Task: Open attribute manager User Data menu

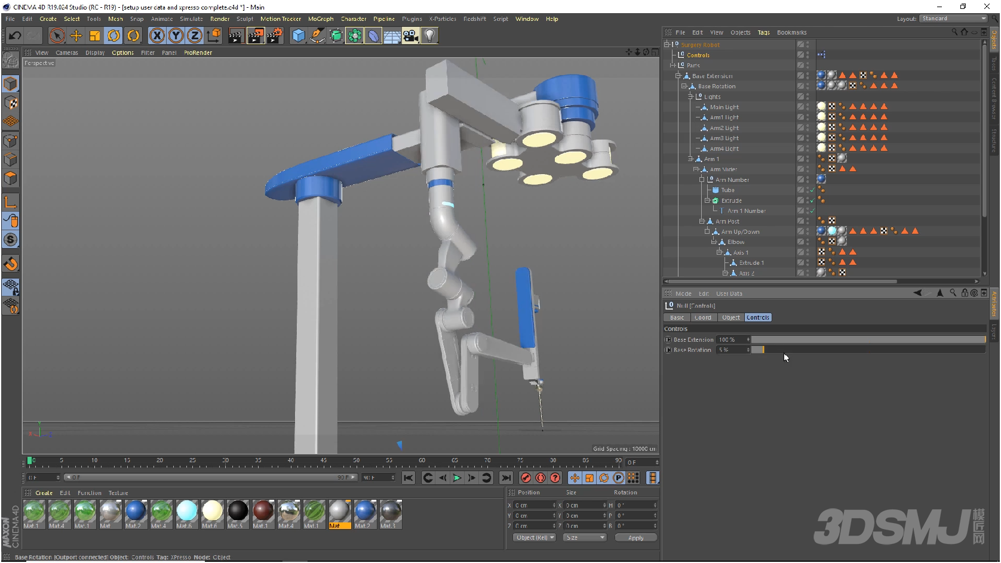Action: tap(729, 294)
